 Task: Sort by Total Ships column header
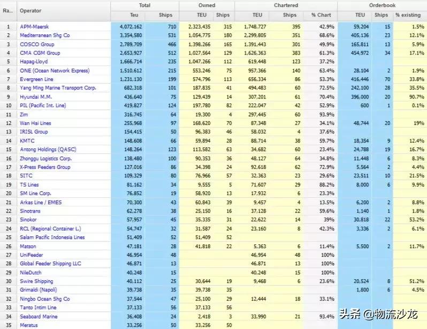pyautogui.click(x=162, y=16)
